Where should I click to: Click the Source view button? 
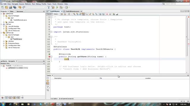[x=49, y=14]
